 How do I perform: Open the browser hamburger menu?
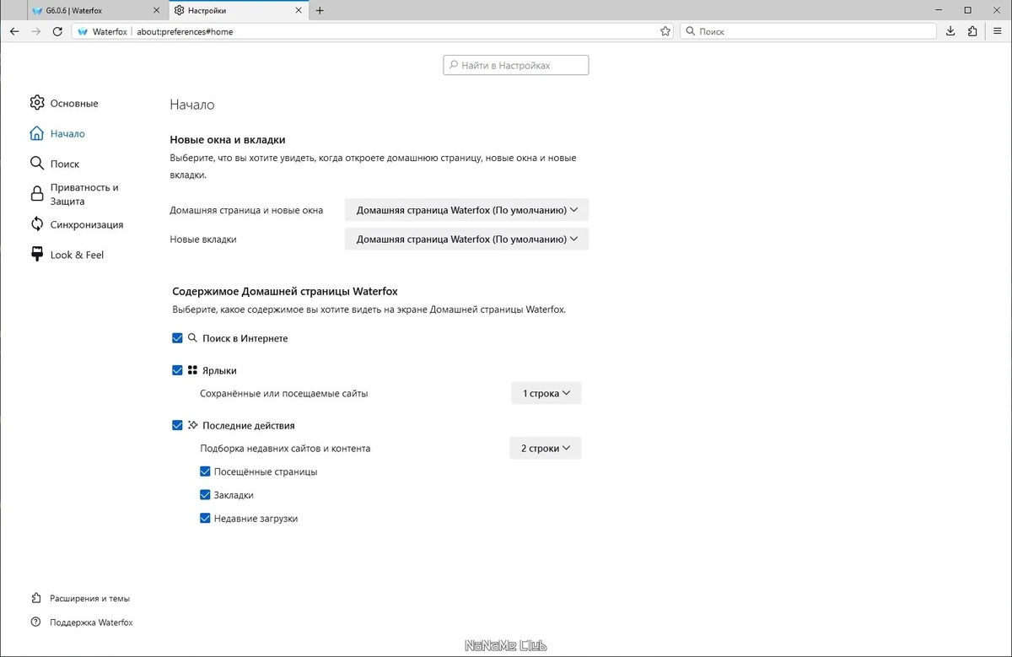click(995, 31)
